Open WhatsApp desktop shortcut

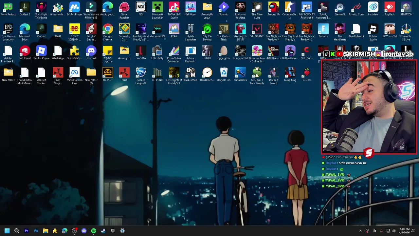(x=58, y=53)
